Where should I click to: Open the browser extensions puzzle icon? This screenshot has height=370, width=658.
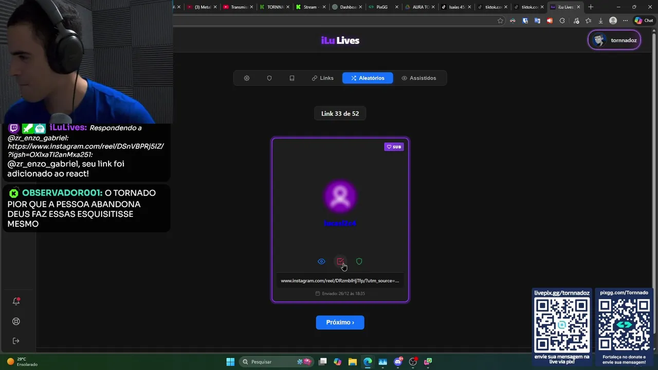coord(562,21)
